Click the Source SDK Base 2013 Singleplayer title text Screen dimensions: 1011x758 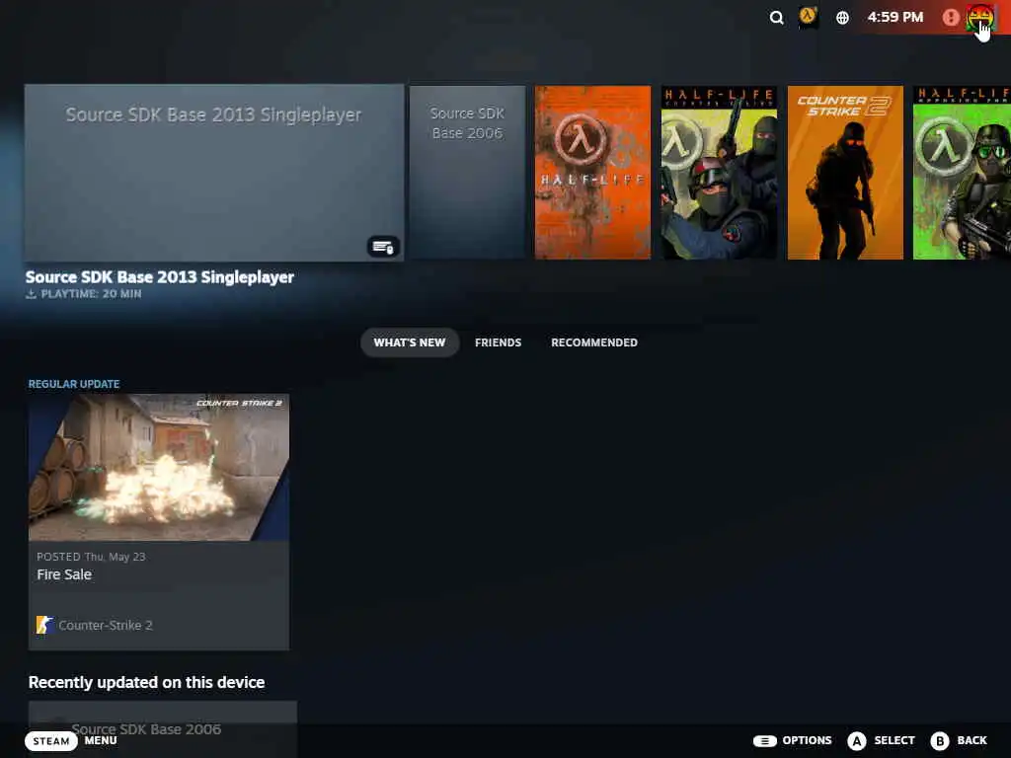tap(159, 277)
